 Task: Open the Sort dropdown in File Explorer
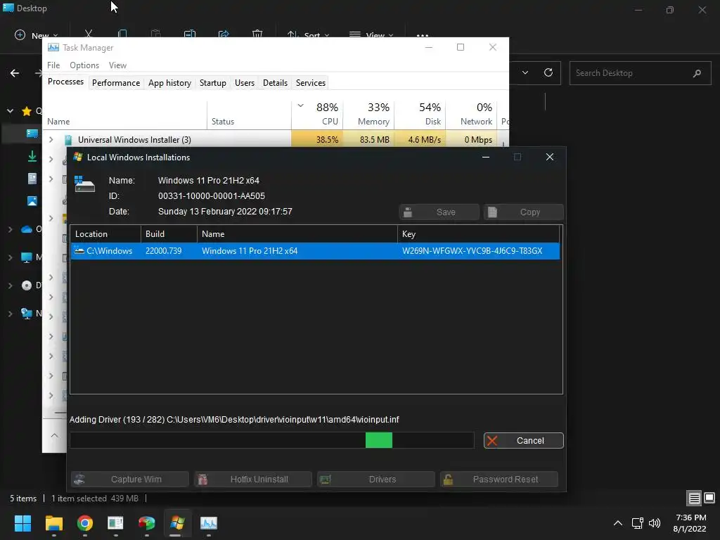point(308,35)
